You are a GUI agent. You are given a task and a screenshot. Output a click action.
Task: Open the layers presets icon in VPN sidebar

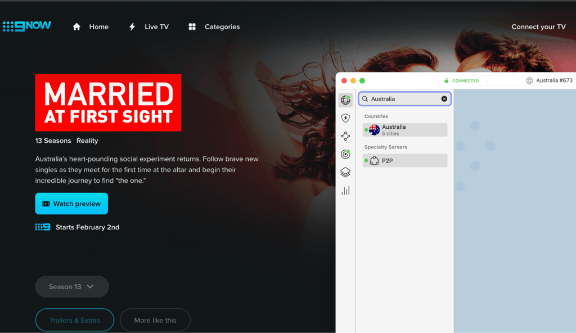345,172
